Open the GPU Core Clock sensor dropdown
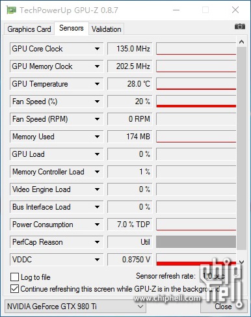The width and height of the screenshot is (251, 317). pos(97,49)
